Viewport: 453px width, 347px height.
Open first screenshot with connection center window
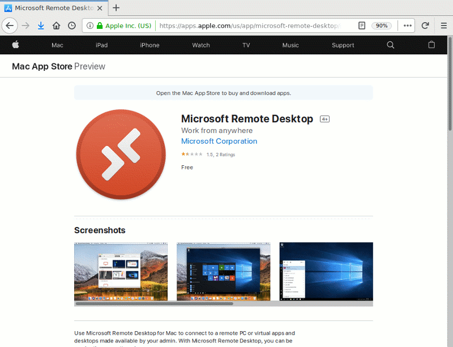[121, 272]
